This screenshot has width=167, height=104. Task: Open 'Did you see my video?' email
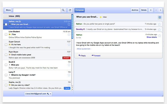click(x=37, y=85)
